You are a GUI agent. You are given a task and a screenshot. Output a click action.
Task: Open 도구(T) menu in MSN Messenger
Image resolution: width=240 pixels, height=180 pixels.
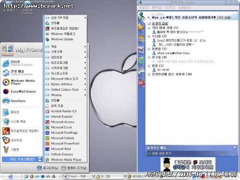(x=170, y=8)
